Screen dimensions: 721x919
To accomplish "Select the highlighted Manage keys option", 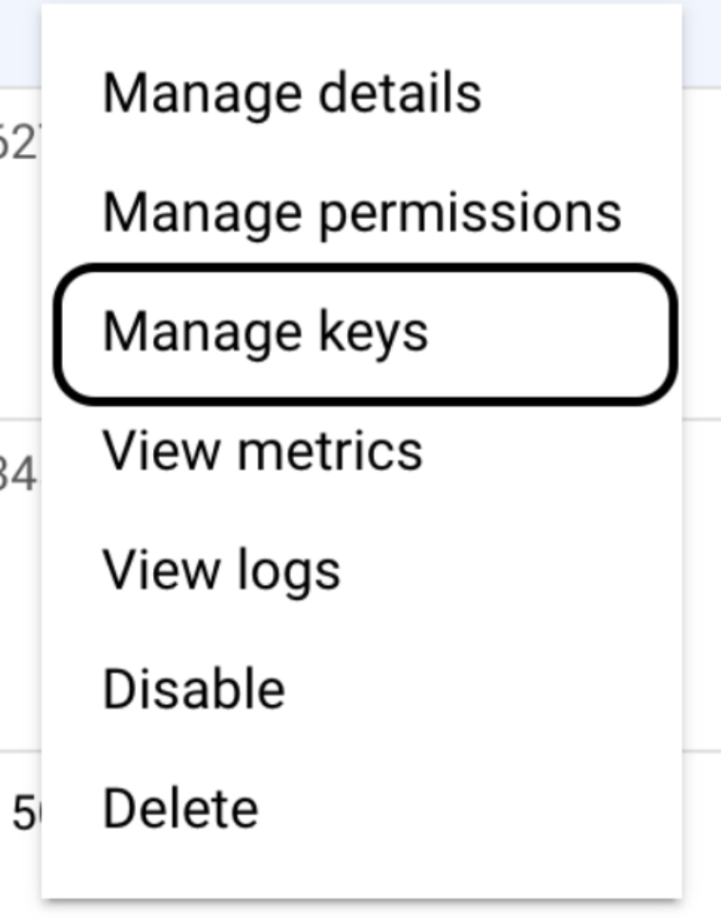I will point(265,332).
